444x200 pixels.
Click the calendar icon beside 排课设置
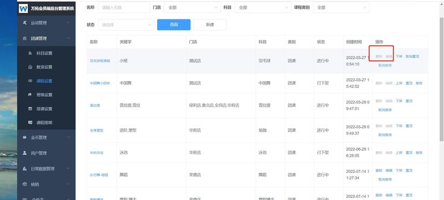coord(31,109)
